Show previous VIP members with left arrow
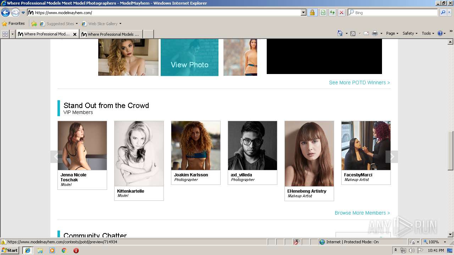 tap(56, 157)
